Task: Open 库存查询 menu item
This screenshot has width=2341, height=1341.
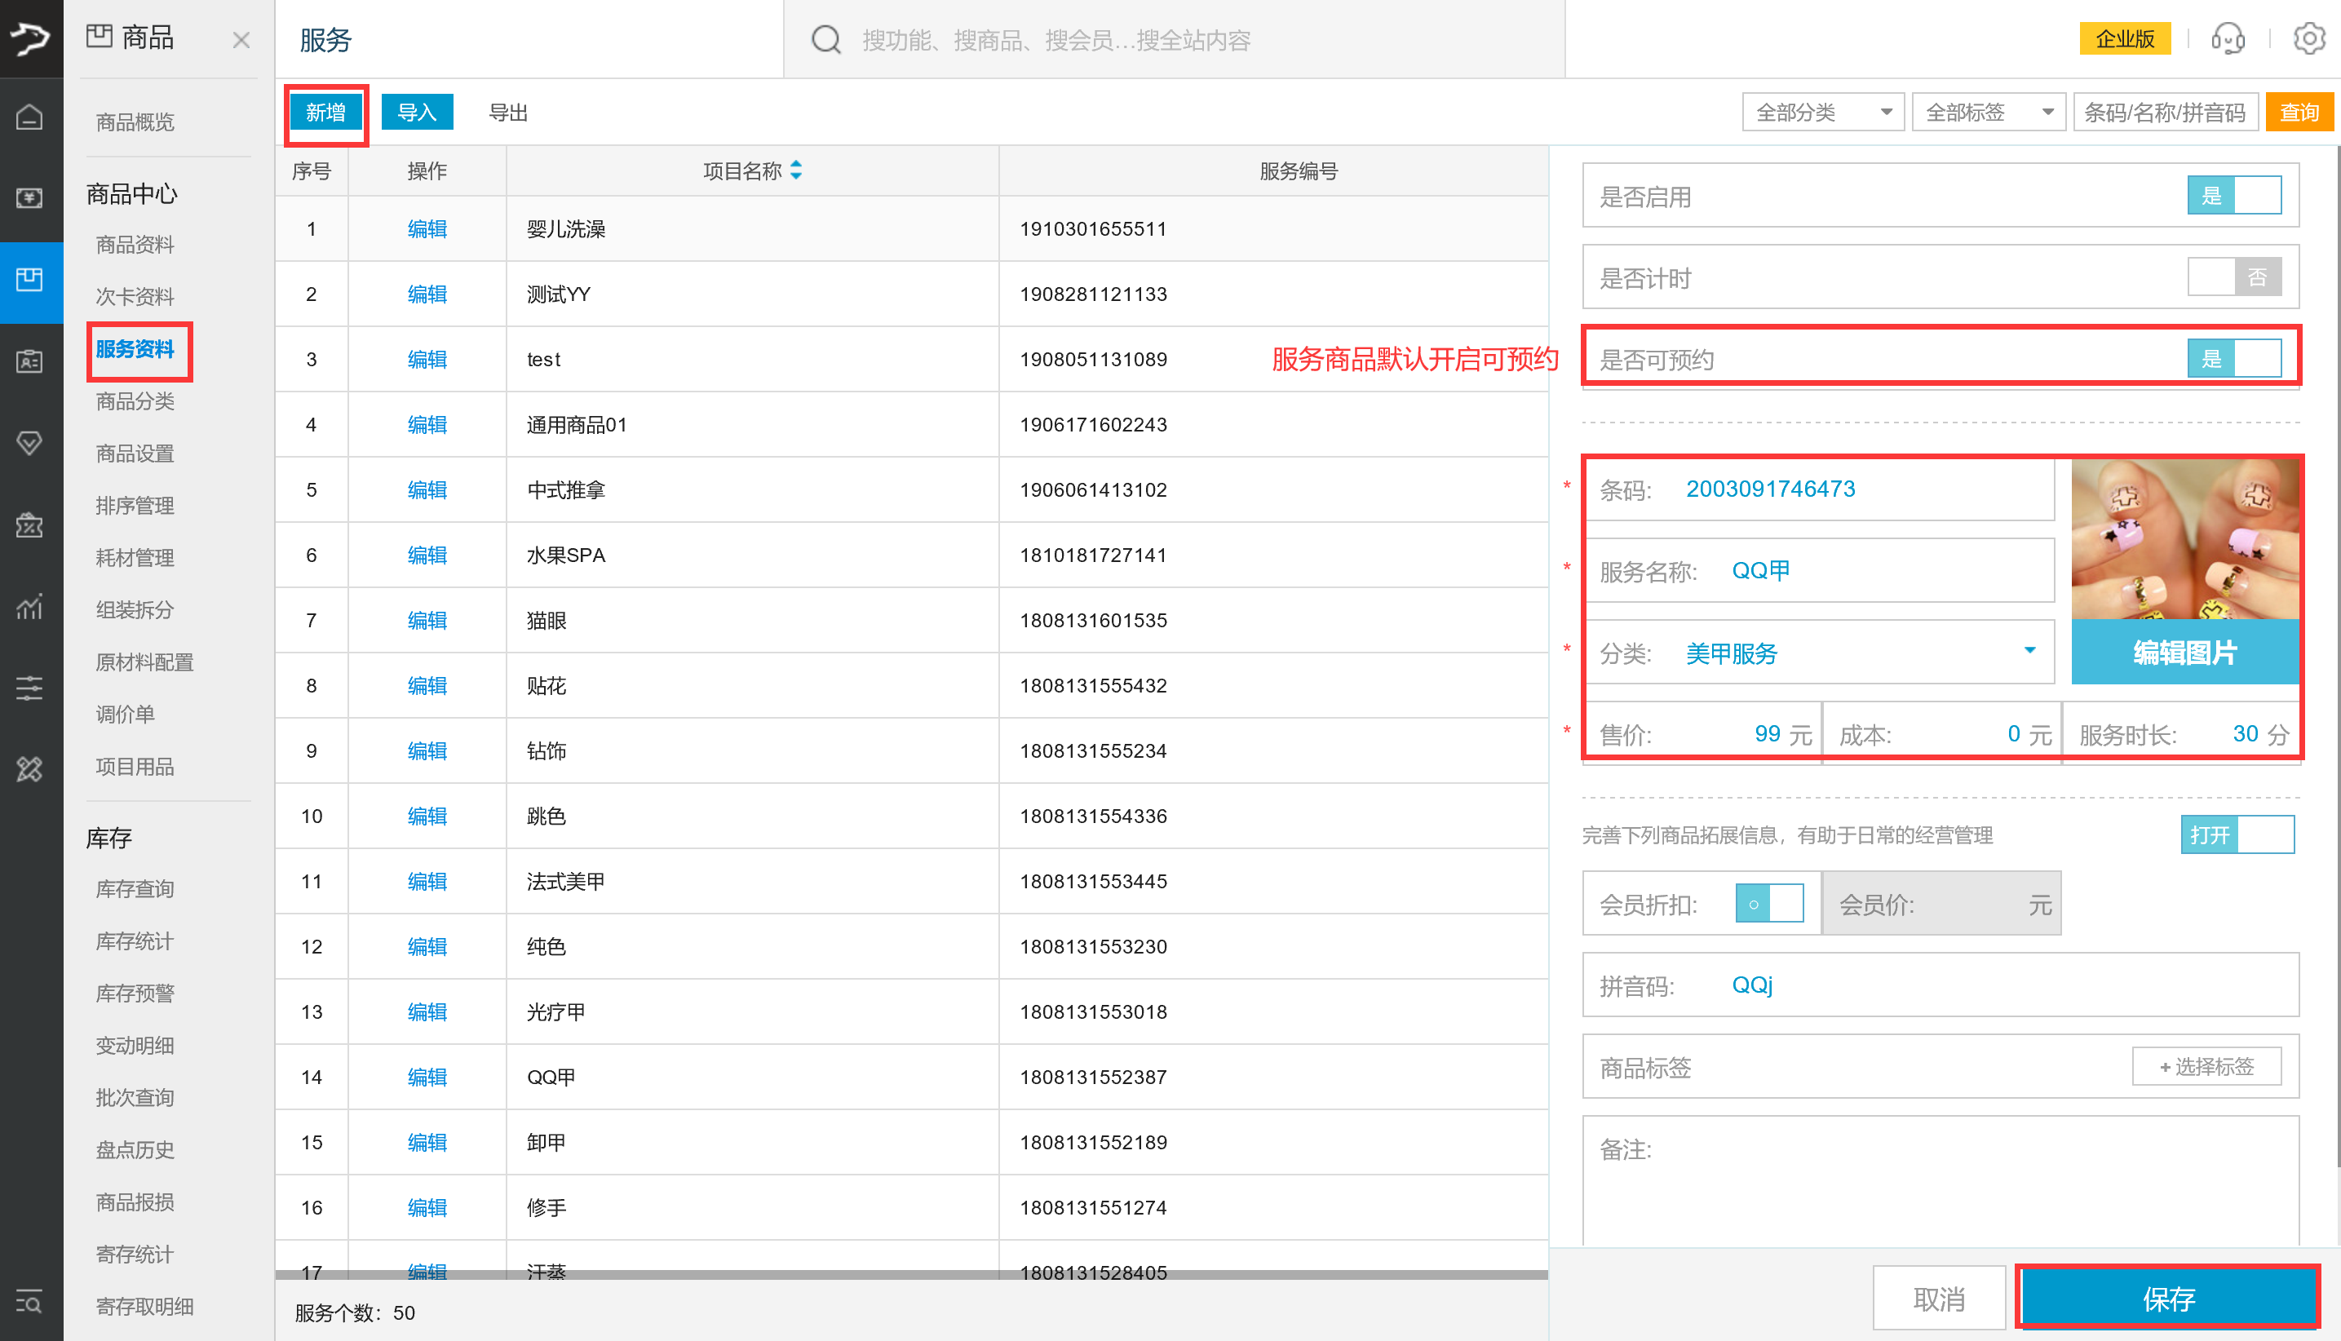Action: click(x=135, y=889)
